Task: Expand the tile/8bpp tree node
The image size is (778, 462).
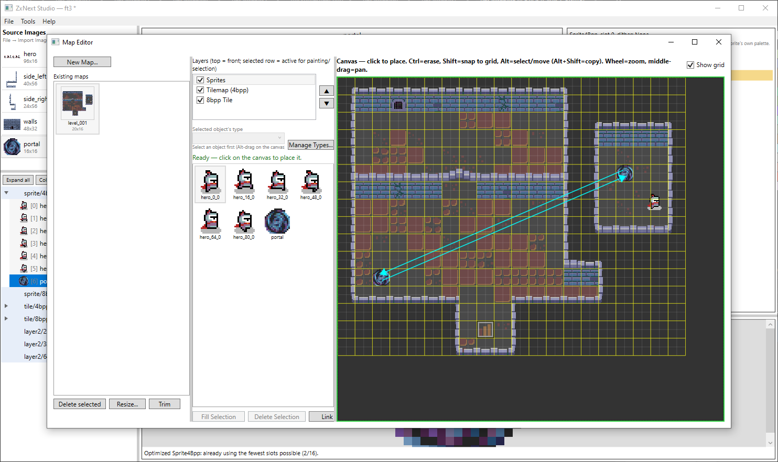Action: (6, 319)
